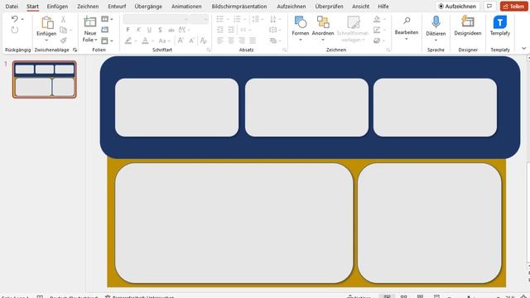
Task: Toggle bulleted list
Action: [x=220, y=19]
